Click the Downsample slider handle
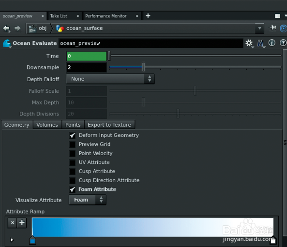Image resolution: width=287 pixels, height=247 pixels. coord(143,67)
